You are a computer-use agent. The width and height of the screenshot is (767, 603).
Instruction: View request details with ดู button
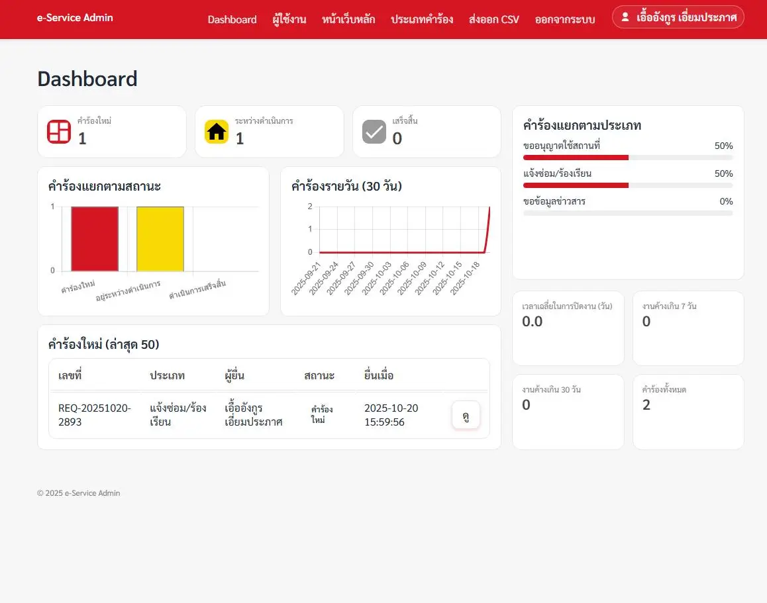(x=466, y=416)
